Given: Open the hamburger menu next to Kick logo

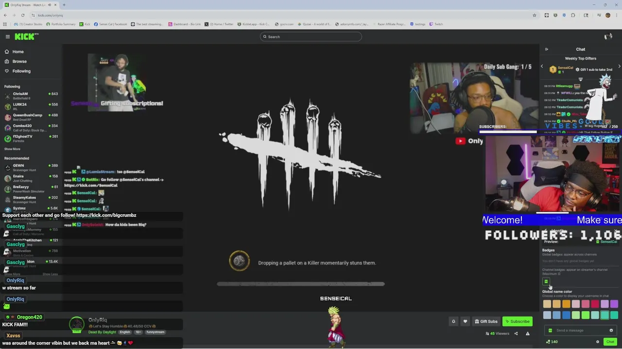Looking at the screenshot, I should (8, 36).
